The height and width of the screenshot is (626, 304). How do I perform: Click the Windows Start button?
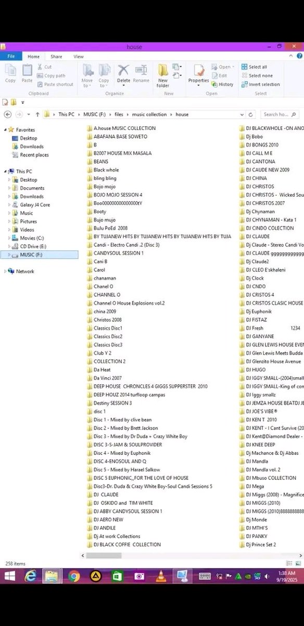9,576
